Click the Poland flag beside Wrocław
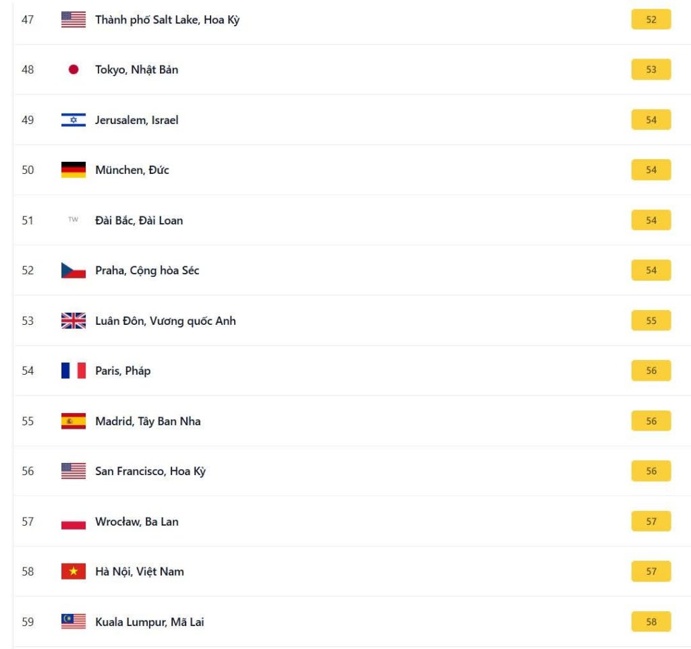The width and height of the screenshot is (691, 649). click(74, 522)
